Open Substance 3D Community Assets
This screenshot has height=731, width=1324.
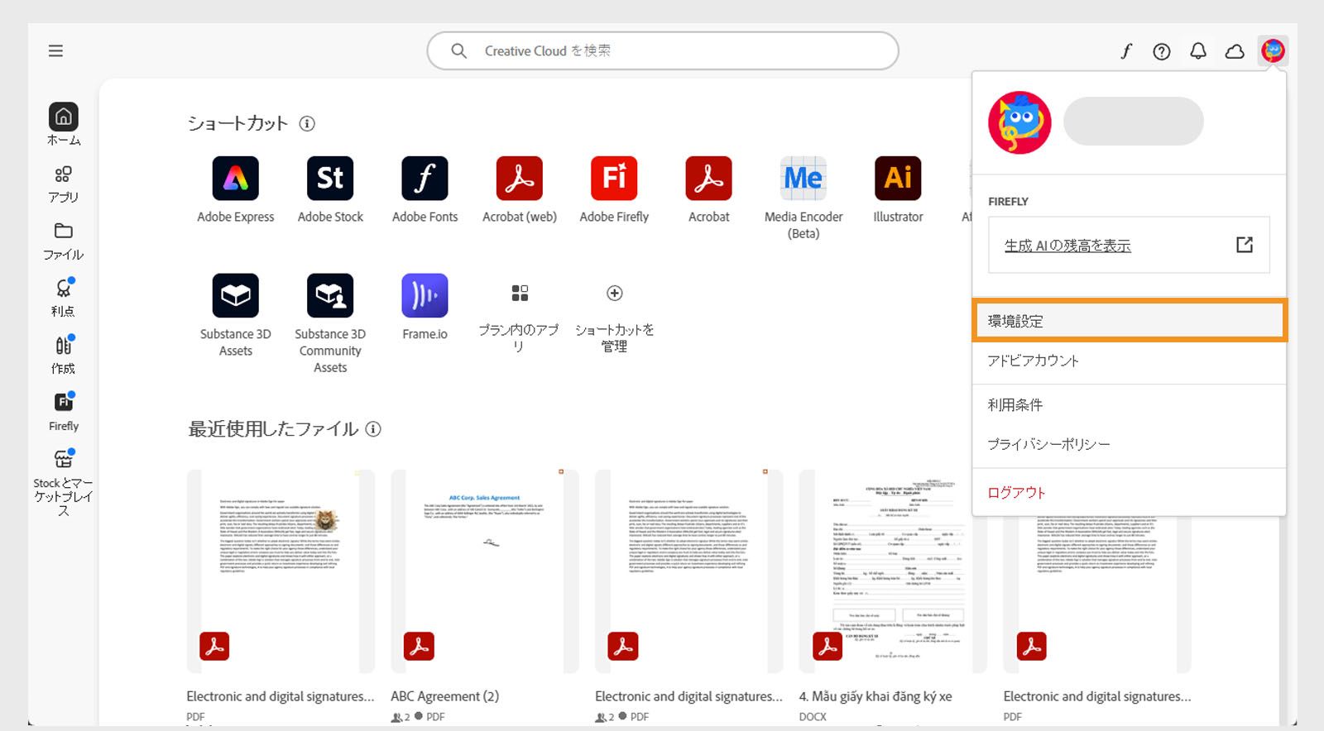point(330,323)
